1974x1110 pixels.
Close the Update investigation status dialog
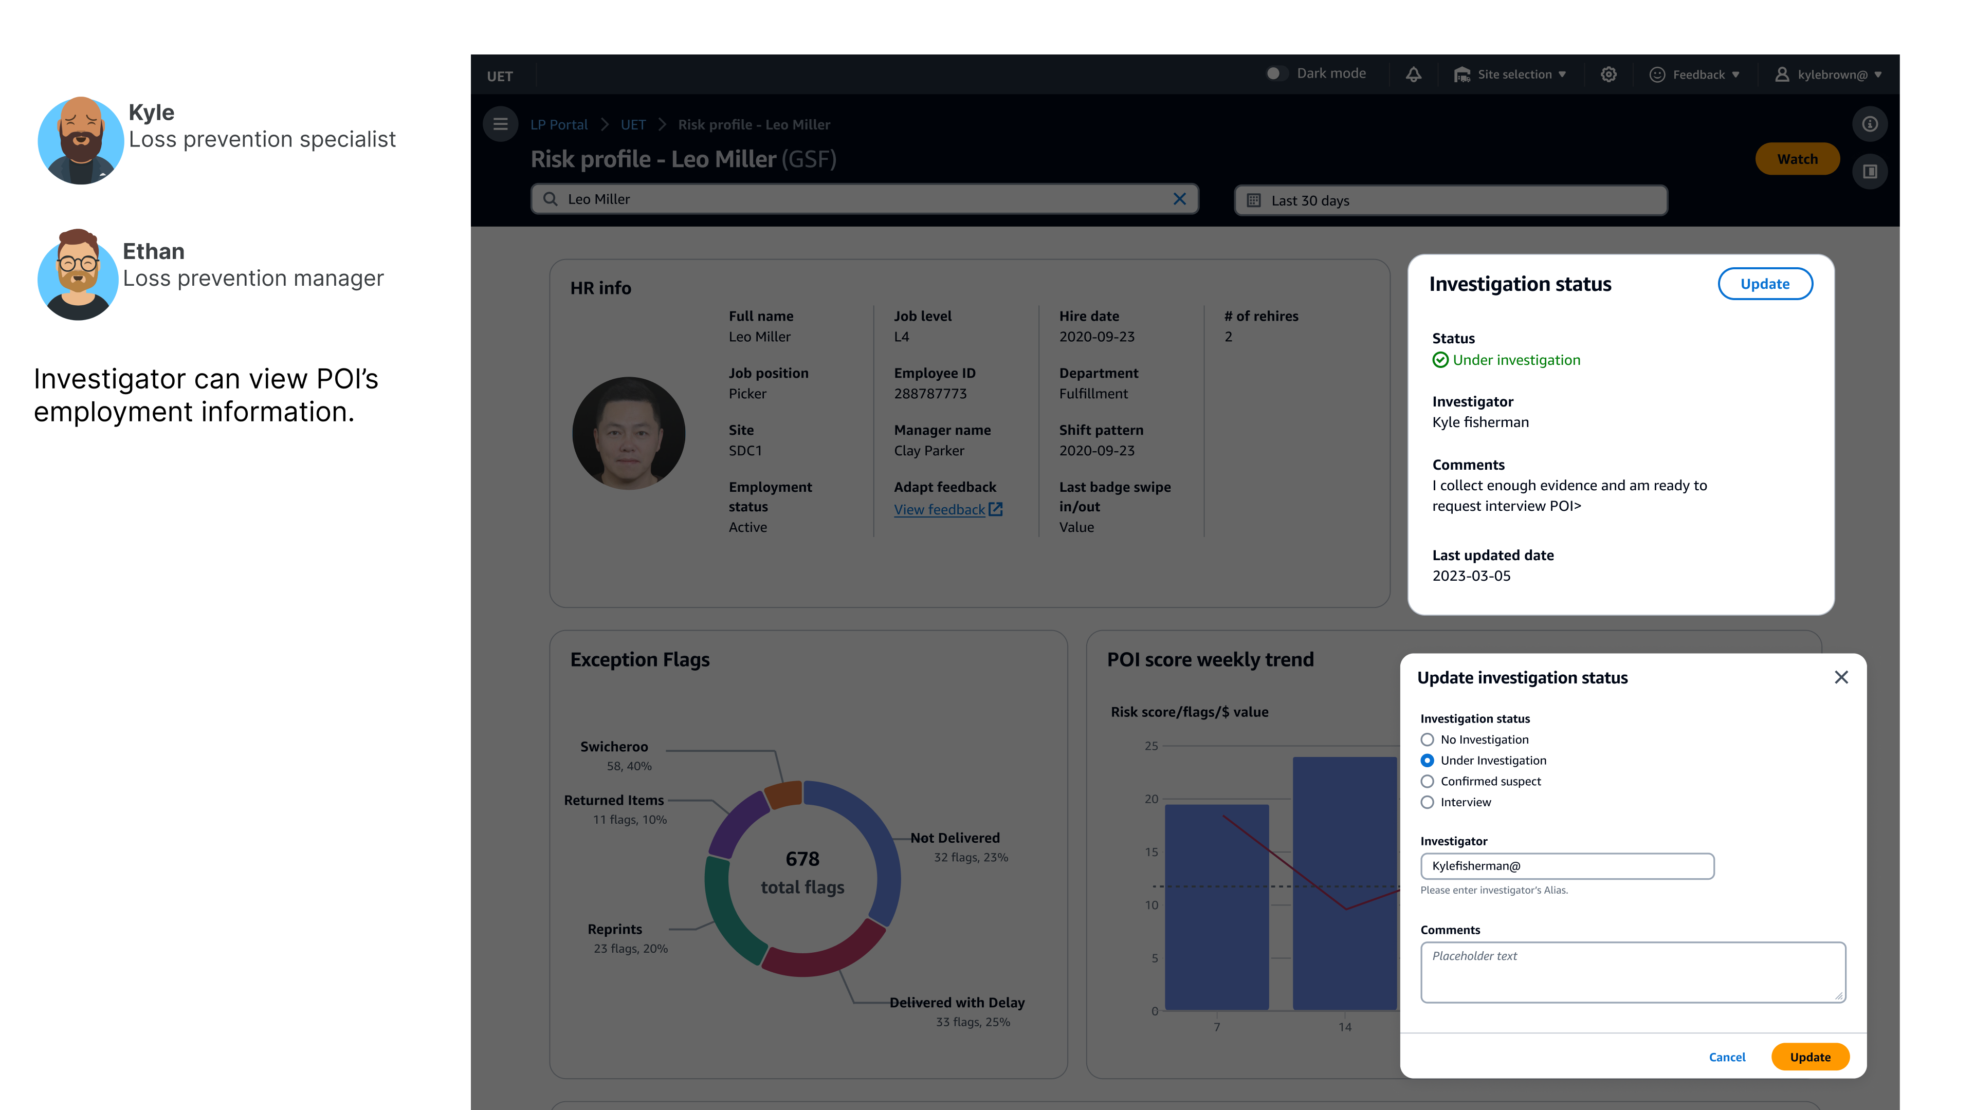1841,677
